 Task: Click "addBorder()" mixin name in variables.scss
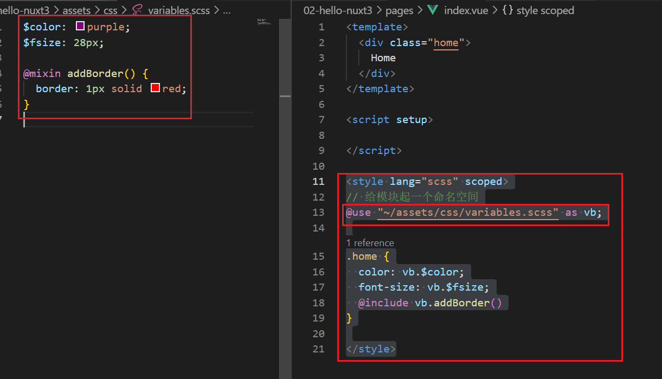click(x=101, y=73)
